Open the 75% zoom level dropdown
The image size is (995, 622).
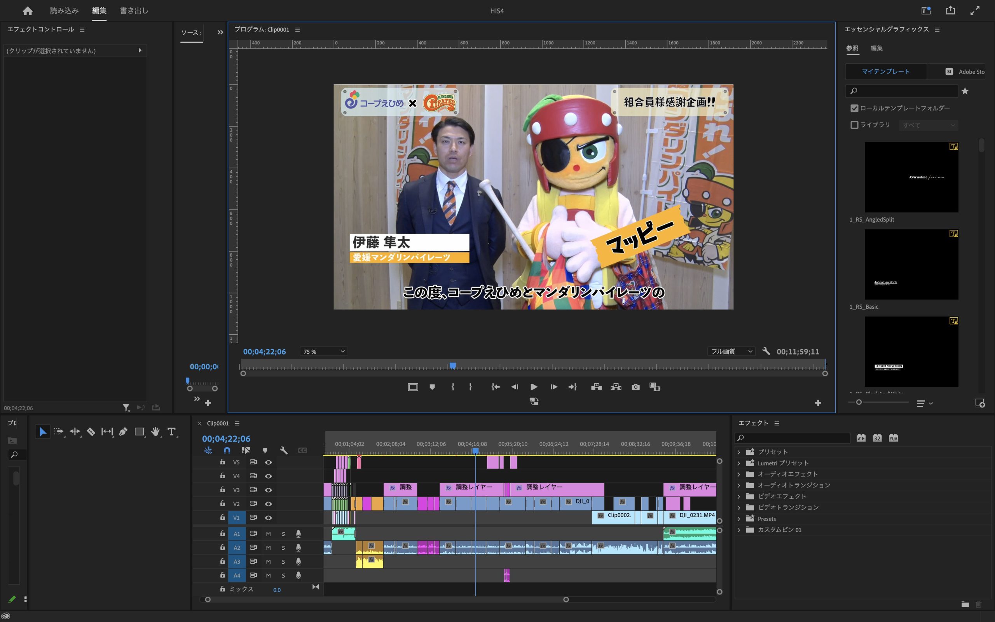coord(324,351)
